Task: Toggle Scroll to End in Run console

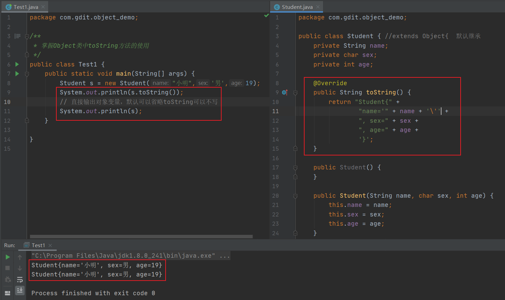Action: pos(20,290)
